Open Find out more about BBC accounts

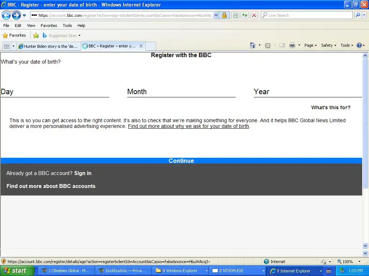tap(51, 186)
